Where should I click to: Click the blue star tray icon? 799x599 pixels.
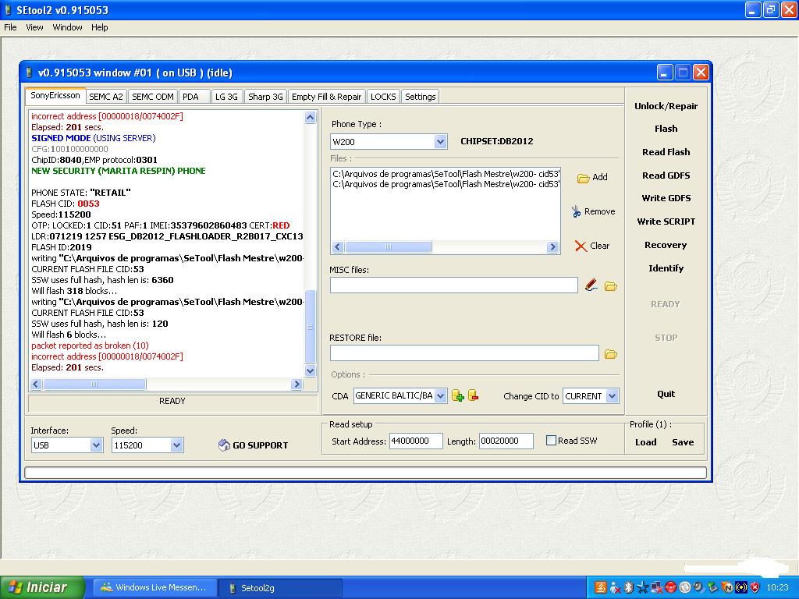(x=643, y=587)
